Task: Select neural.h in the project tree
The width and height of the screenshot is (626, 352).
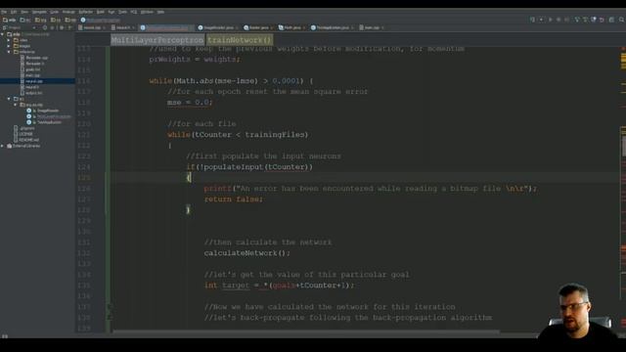Action: click(x=32, y=87)
